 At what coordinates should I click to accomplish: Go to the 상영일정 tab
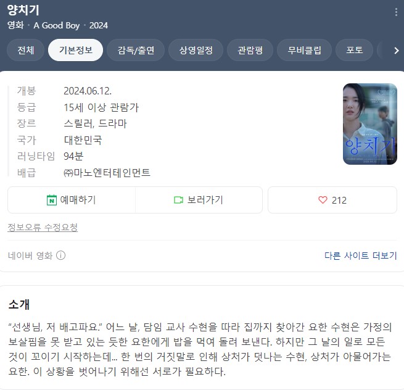click(196, 50)
